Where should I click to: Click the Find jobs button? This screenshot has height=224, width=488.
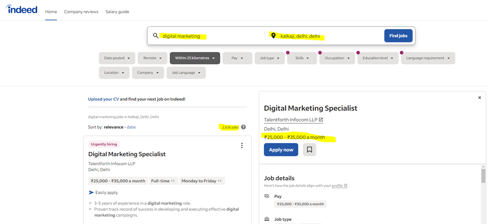pos(398,36)
